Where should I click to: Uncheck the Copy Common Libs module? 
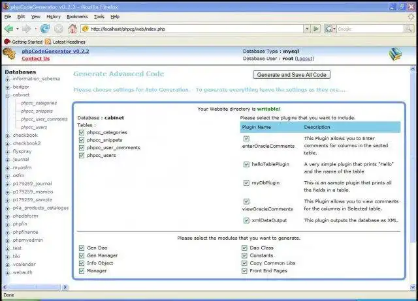point(244,263)
